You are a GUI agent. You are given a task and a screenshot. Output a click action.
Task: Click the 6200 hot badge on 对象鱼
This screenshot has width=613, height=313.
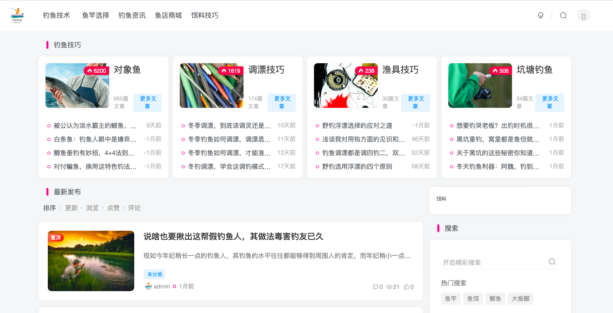tap(96, 71)
